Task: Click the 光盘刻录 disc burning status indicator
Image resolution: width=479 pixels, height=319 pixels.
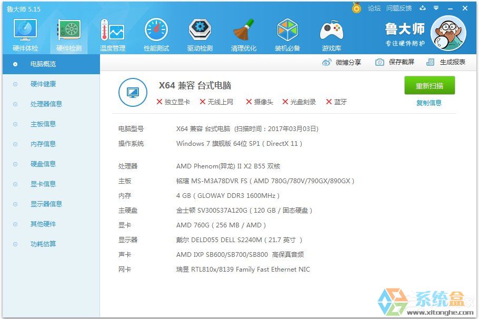Action: point(299,102)
